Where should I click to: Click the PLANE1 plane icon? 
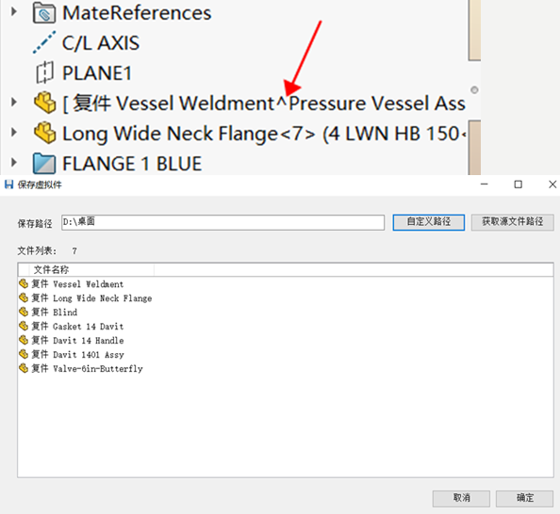click(x=44, y=72)
